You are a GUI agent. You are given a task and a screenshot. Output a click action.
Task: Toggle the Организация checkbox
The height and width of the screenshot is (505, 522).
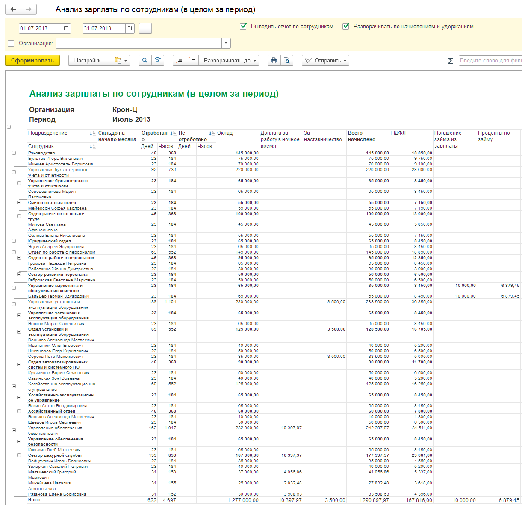11,43
